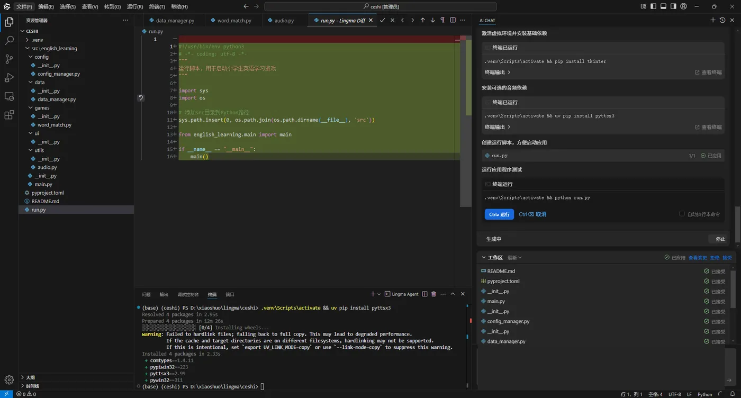Click 取消 to cancel the command
Image resolution: width=741 pixels, height=398 pixels.
point(532,214)
